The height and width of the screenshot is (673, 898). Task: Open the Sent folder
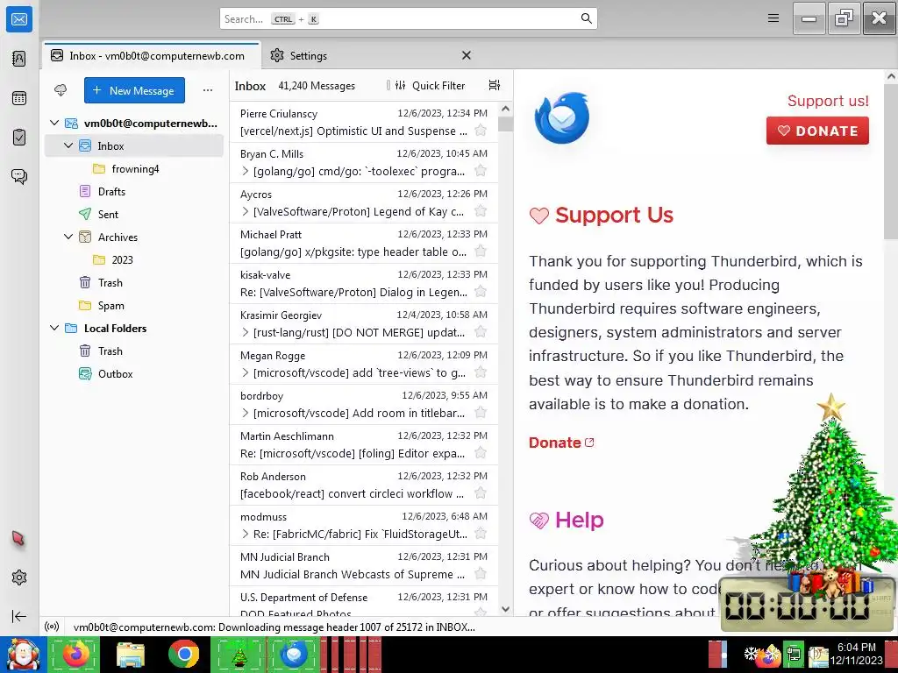point(134,214)
